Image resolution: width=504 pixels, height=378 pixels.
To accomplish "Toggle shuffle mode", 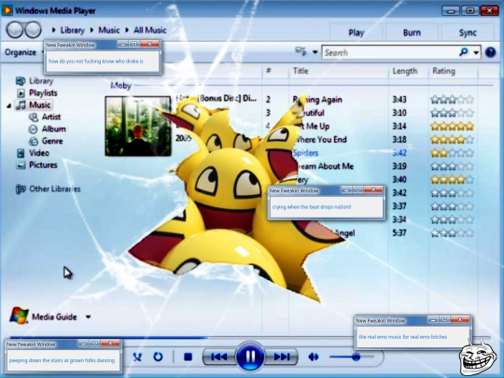I will (137, 357).
